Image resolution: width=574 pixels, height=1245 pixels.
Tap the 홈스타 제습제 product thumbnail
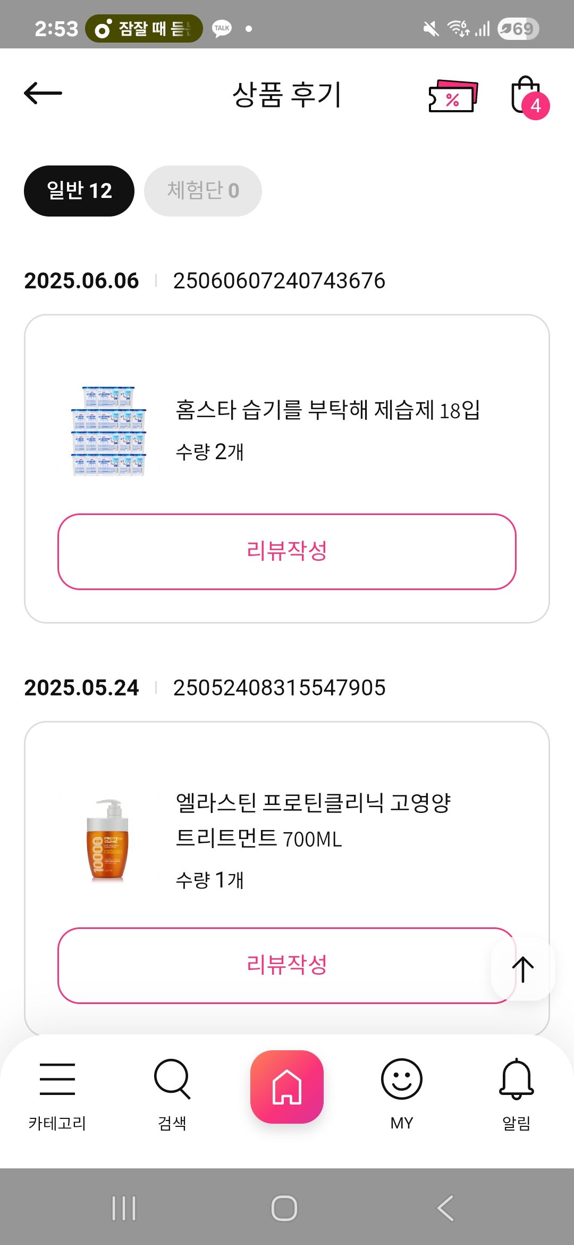tap(108, 431)
